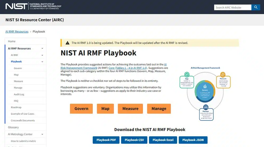Click the Map icon in framework diagram
This screenshot has width=264, height=147.
tap(187, 74)
